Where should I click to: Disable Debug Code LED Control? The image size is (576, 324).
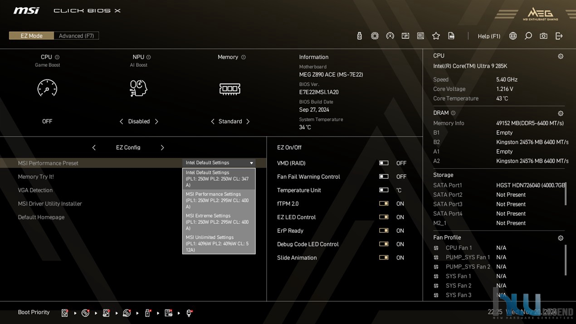(x=384, y=244)
